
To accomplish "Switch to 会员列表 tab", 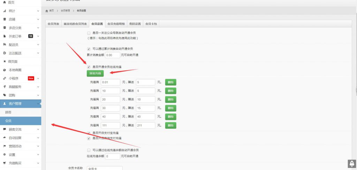I will (x=53, y=24).
